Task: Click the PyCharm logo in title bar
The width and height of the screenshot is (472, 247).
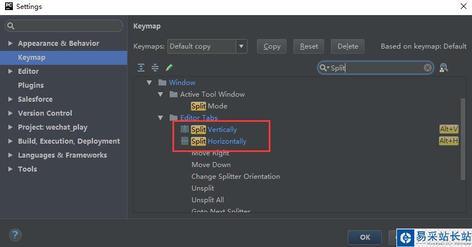Action: click(x=9, y=6)
